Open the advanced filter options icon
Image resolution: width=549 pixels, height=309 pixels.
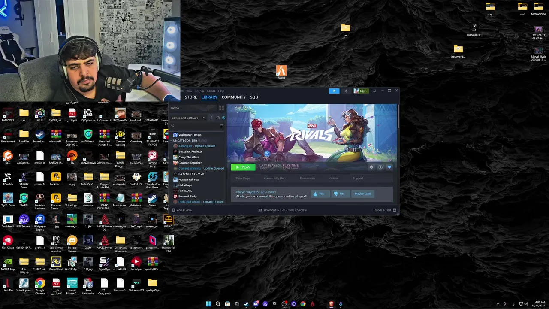[x=221, y=126]
